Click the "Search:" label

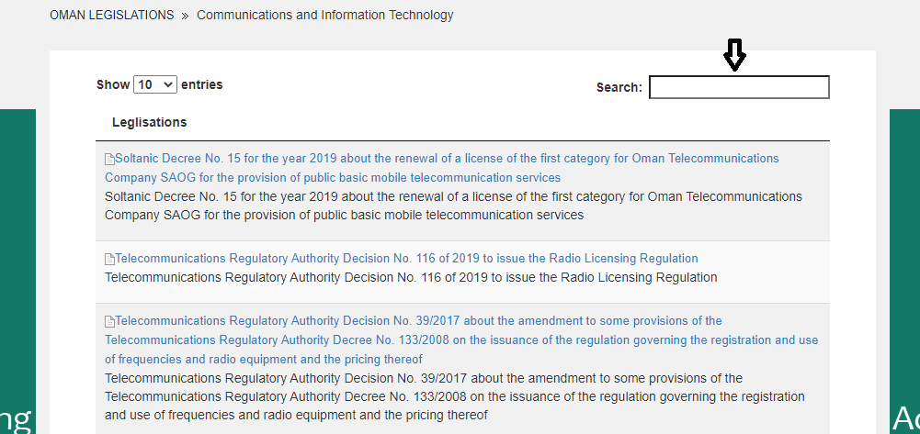619,87
